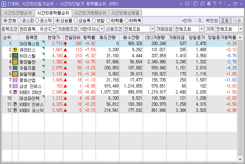Open help via the question mark icon
The width and height of the screenshot is (245, 164).
(220, 4)
